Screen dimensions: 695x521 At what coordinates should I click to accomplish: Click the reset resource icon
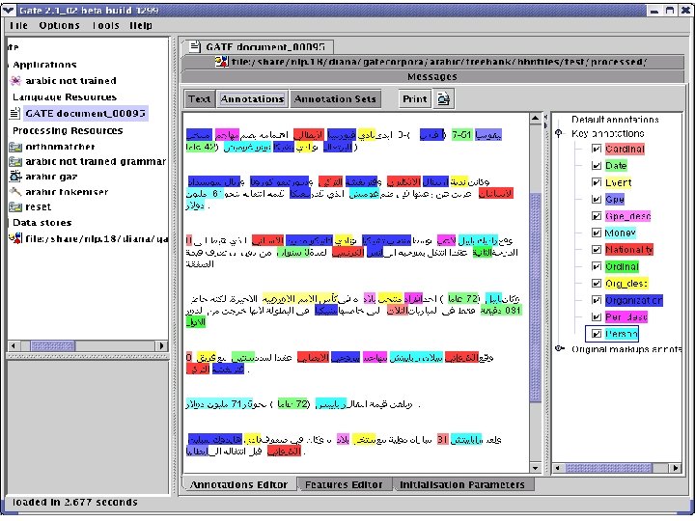pos(15,206)
